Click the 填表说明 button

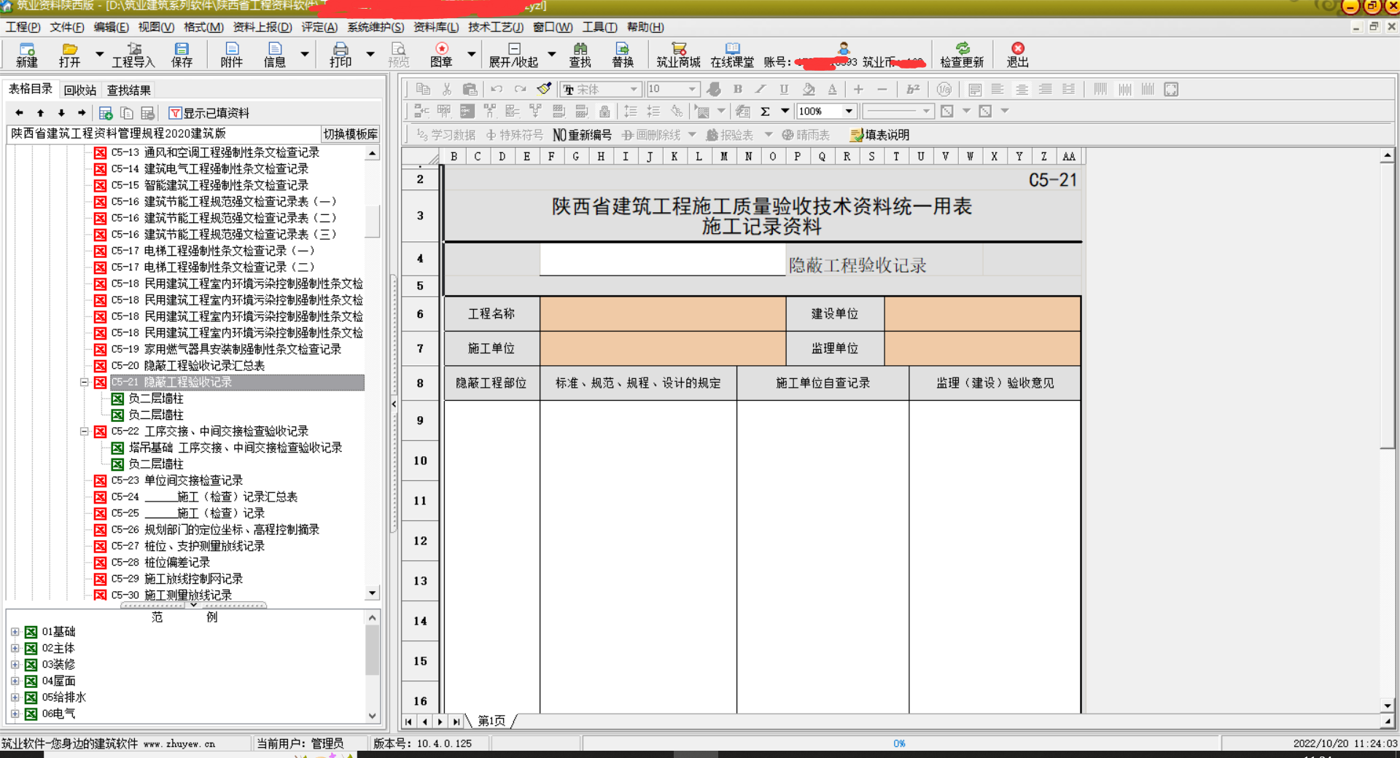pos(879,135)
